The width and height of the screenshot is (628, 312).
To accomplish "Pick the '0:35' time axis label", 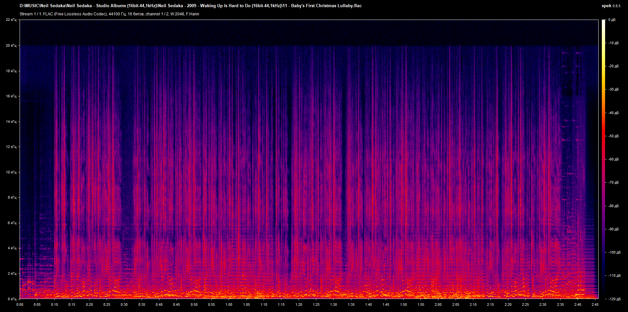I will point(142,304).
